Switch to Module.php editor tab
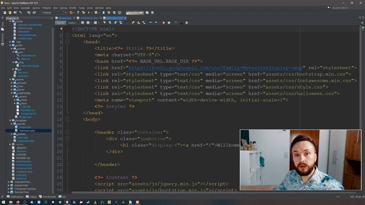This screenshot has height=205, width=365. click(64, 18)
